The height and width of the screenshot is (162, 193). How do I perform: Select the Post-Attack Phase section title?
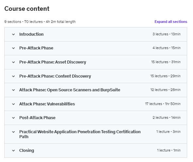(x=37, y=118)
